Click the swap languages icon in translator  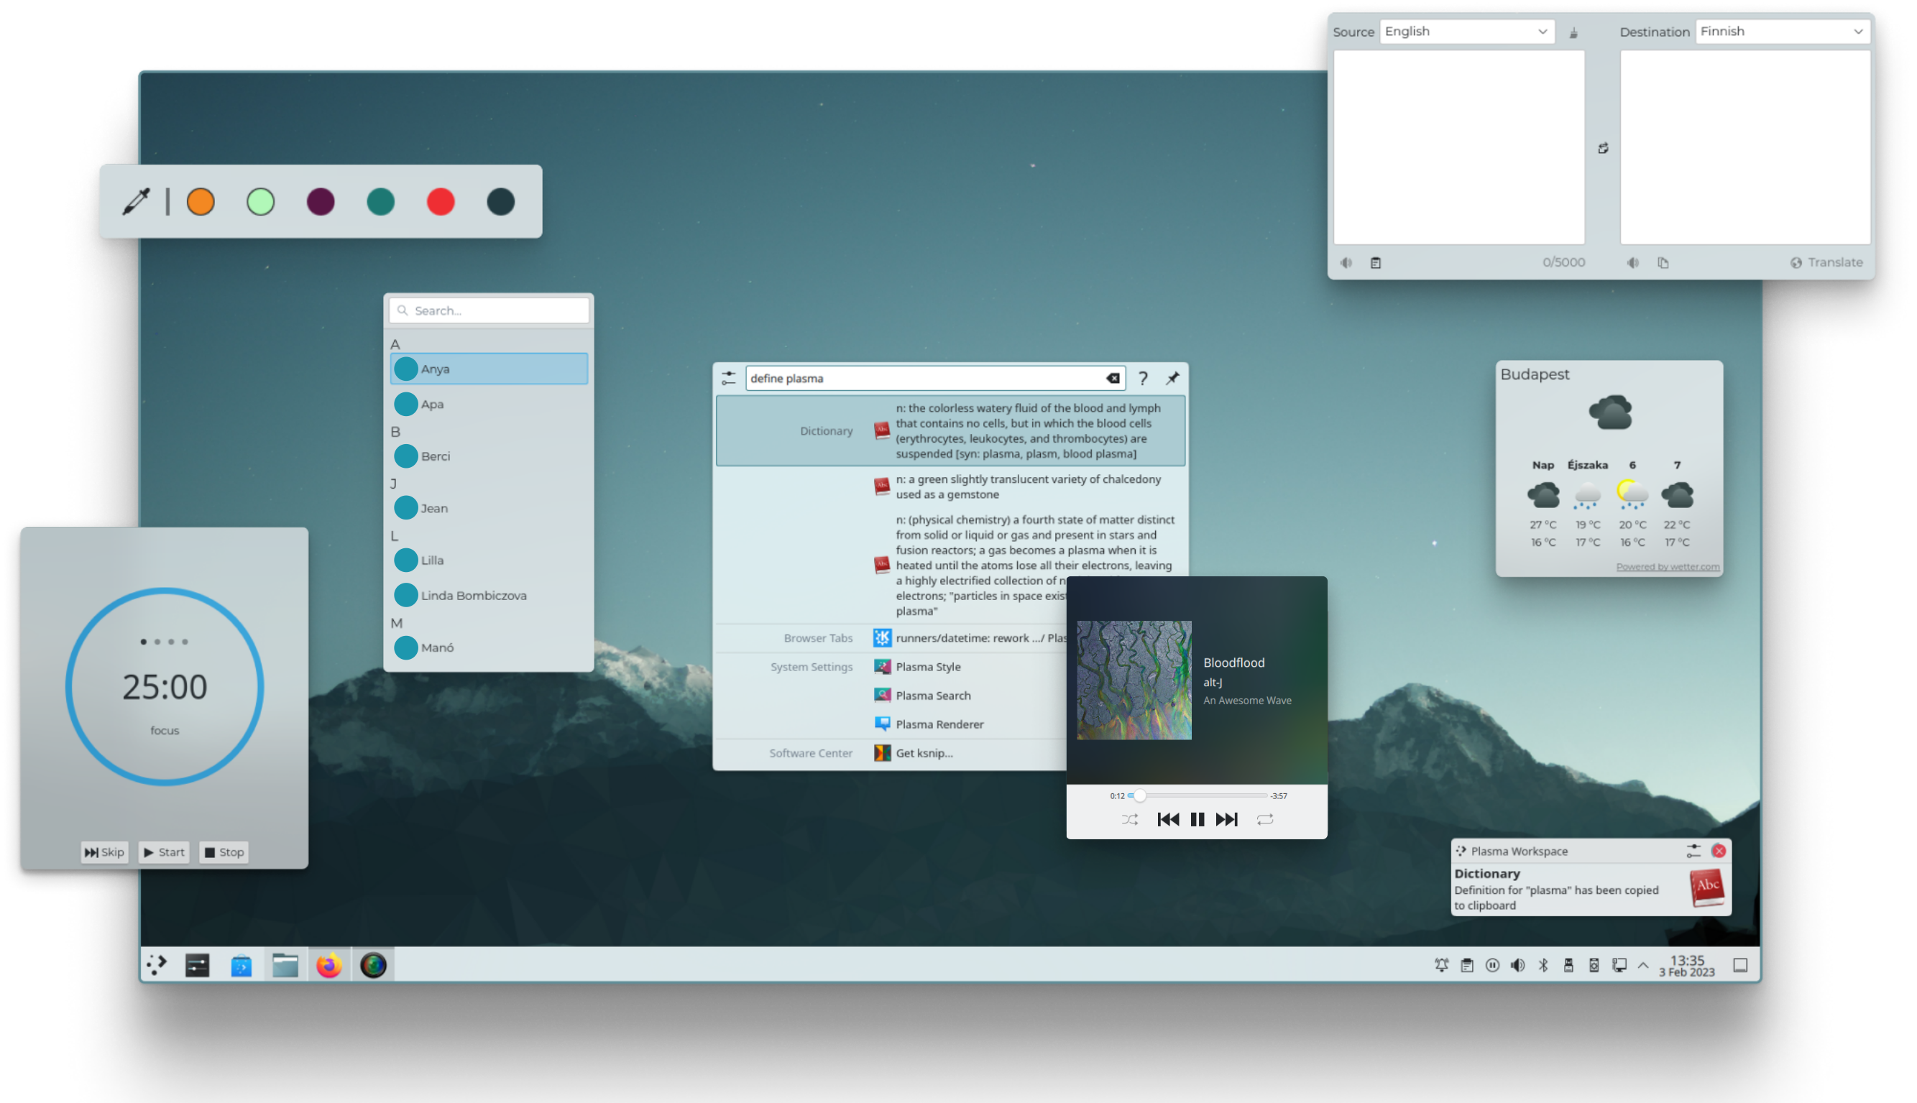(1603, 149)
